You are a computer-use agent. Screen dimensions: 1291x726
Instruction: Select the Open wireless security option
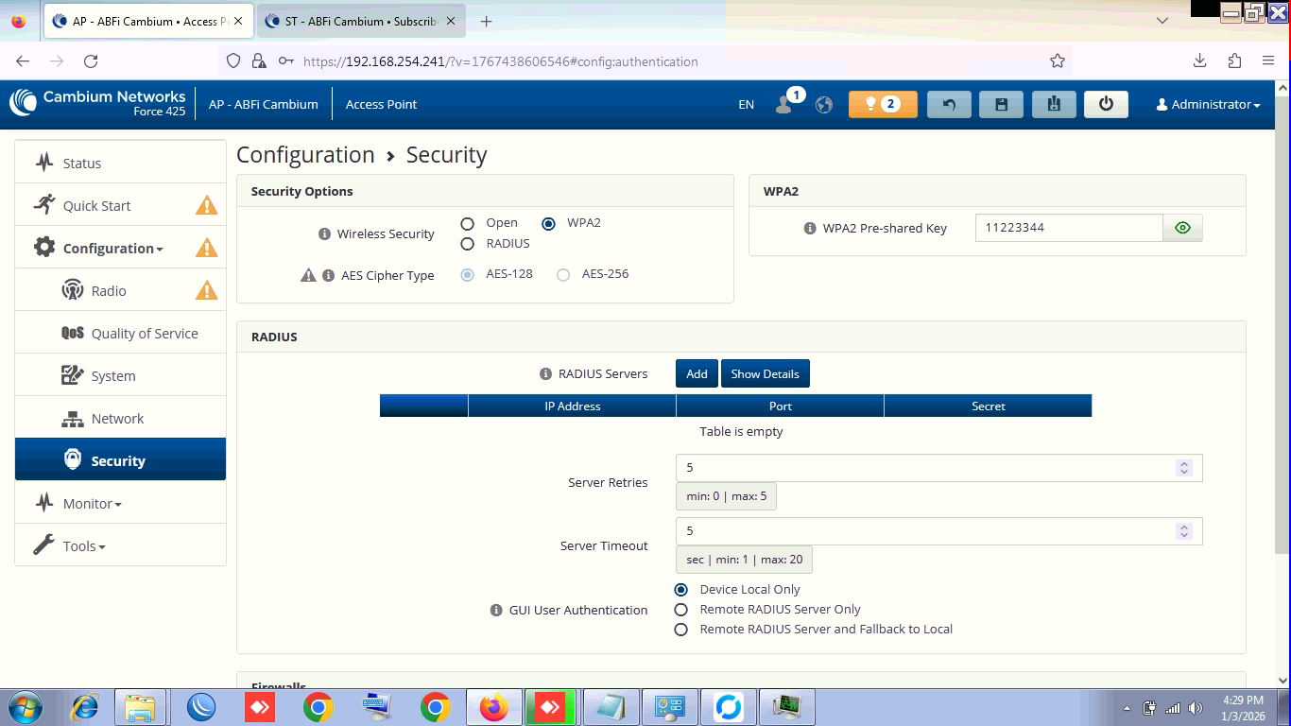(x=467, y=224)
